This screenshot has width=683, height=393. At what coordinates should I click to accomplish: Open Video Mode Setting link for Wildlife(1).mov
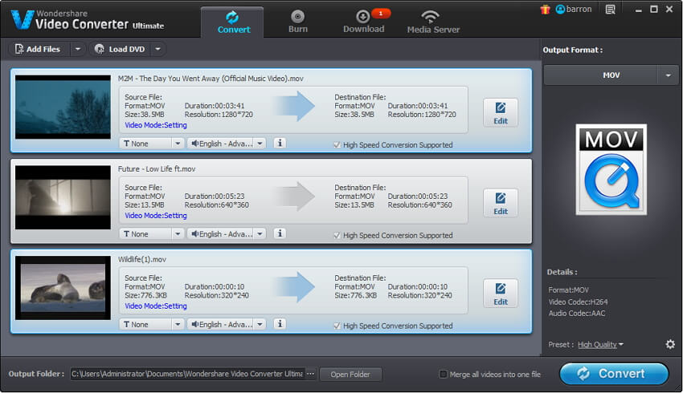coord(156,306)
